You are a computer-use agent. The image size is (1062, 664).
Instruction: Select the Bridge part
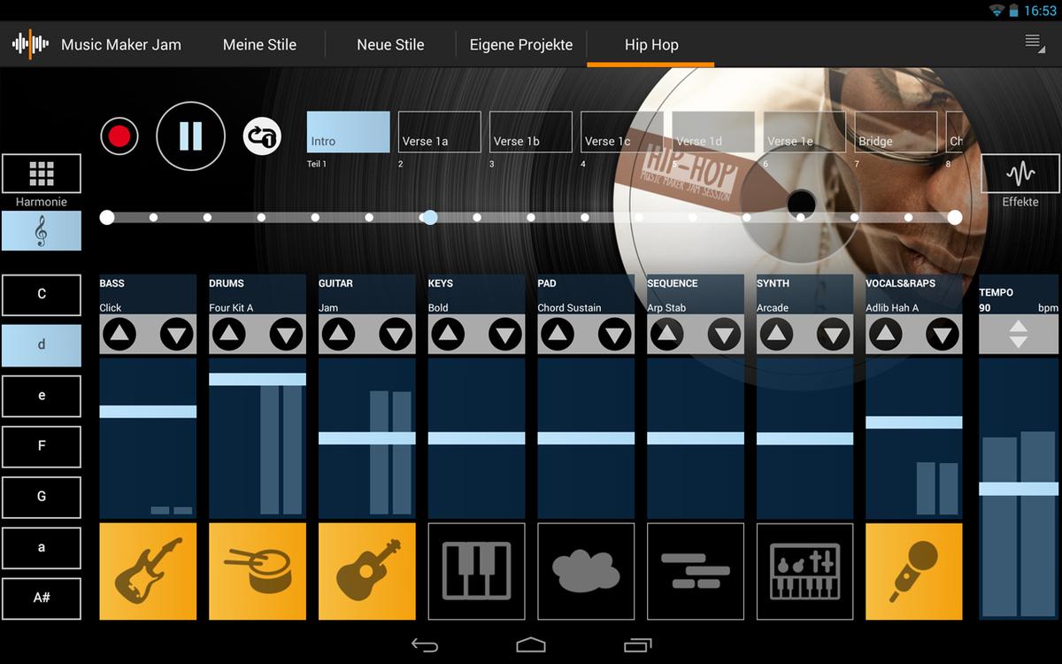(896, 132)
